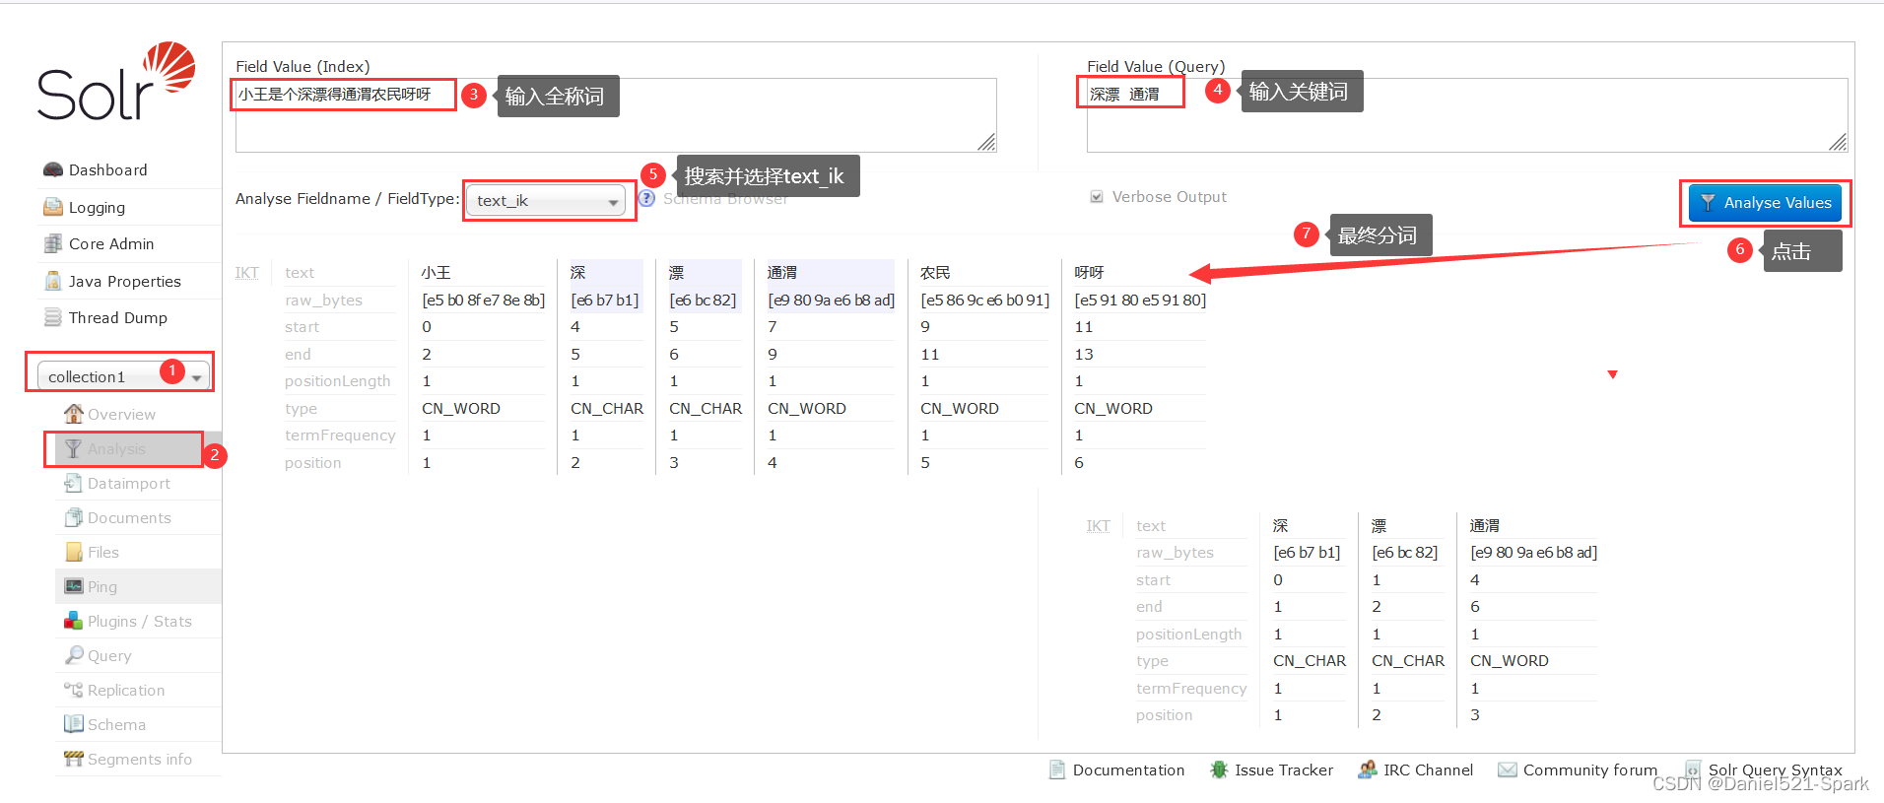Click the Schema Browser help icon
The width and height of the screenshot is (1884, 803).
click(646, 198)
